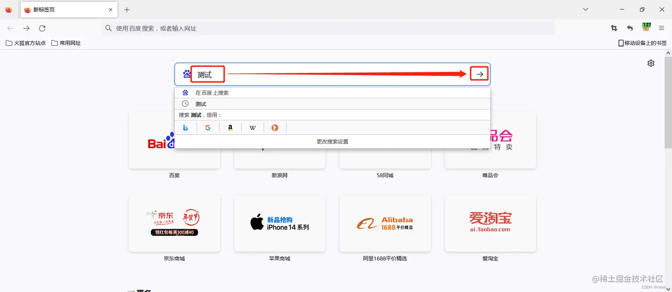Search with the Amazon icon
Viewport: 672px width, 292px height.
(230, 128)
